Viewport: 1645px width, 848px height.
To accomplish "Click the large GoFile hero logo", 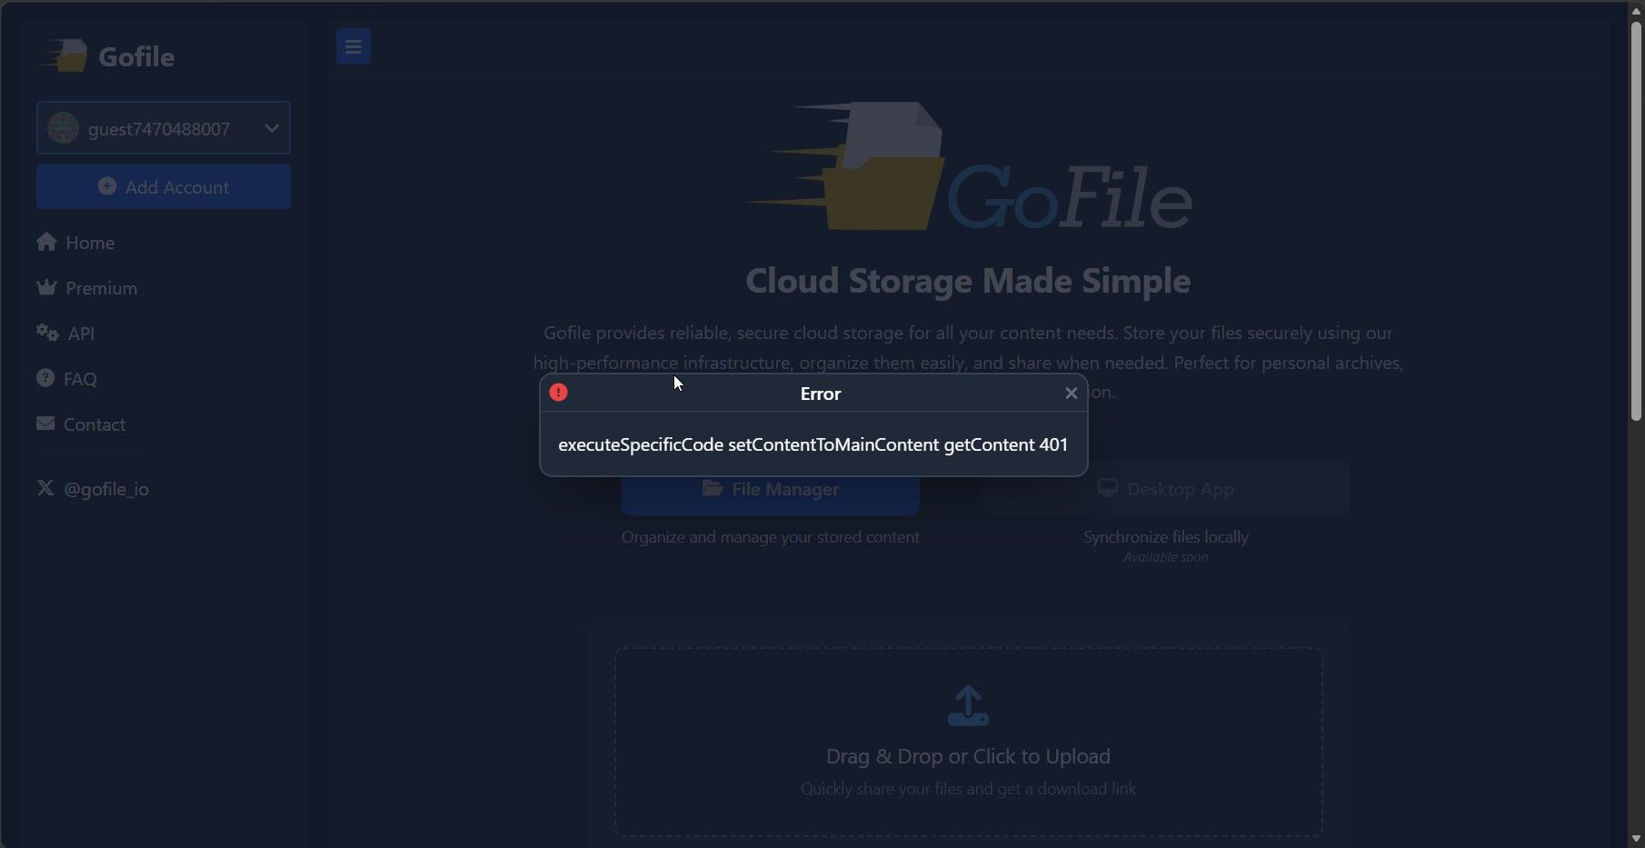I will 968,166.
